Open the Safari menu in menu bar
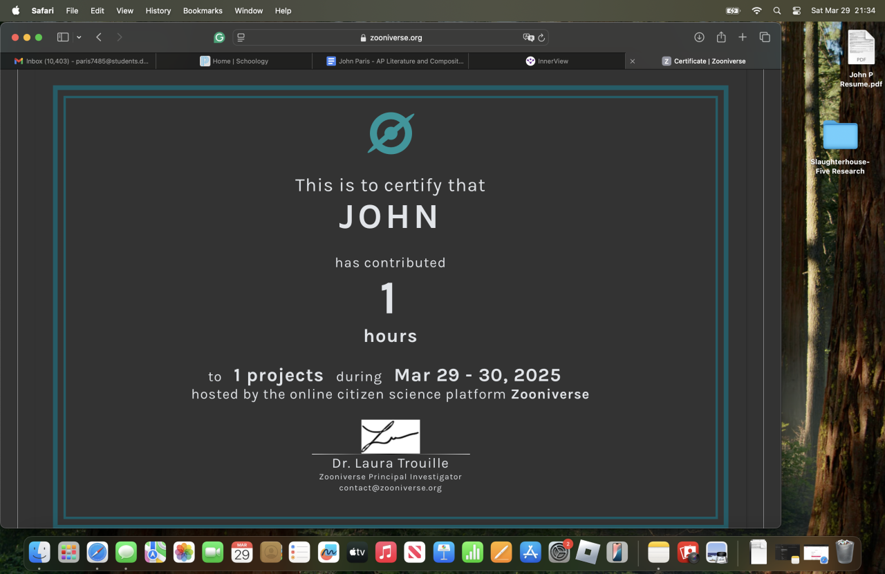The height and width of the screenshot is (574, 885). point(43,10)
